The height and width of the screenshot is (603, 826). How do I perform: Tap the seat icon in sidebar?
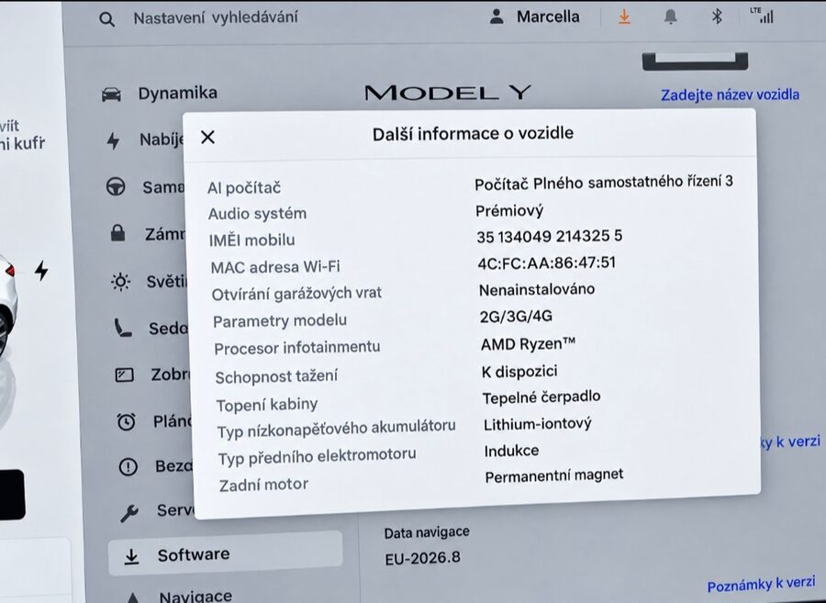[123, 328]
